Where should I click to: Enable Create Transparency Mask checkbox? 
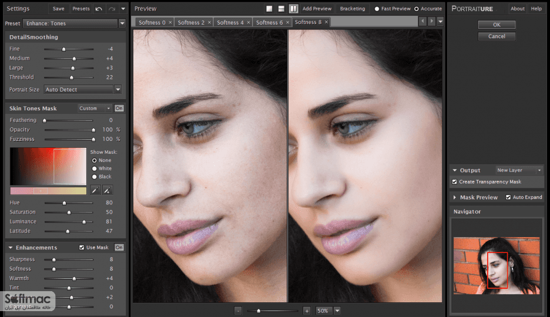[x=455, y=182]
